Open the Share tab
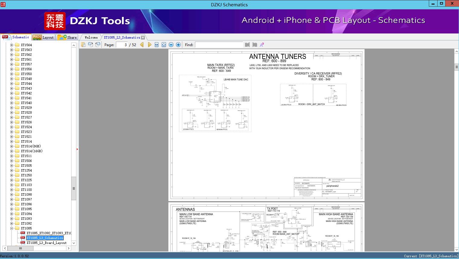 click(x=67, y=37)
